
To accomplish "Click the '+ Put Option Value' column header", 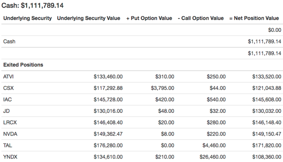I will pyautogui.click(x=149, y=18).
